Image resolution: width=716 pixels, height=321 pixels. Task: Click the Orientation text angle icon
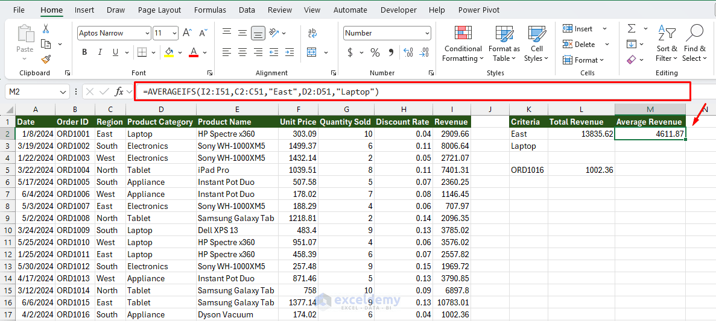click(x=274, y=33)
